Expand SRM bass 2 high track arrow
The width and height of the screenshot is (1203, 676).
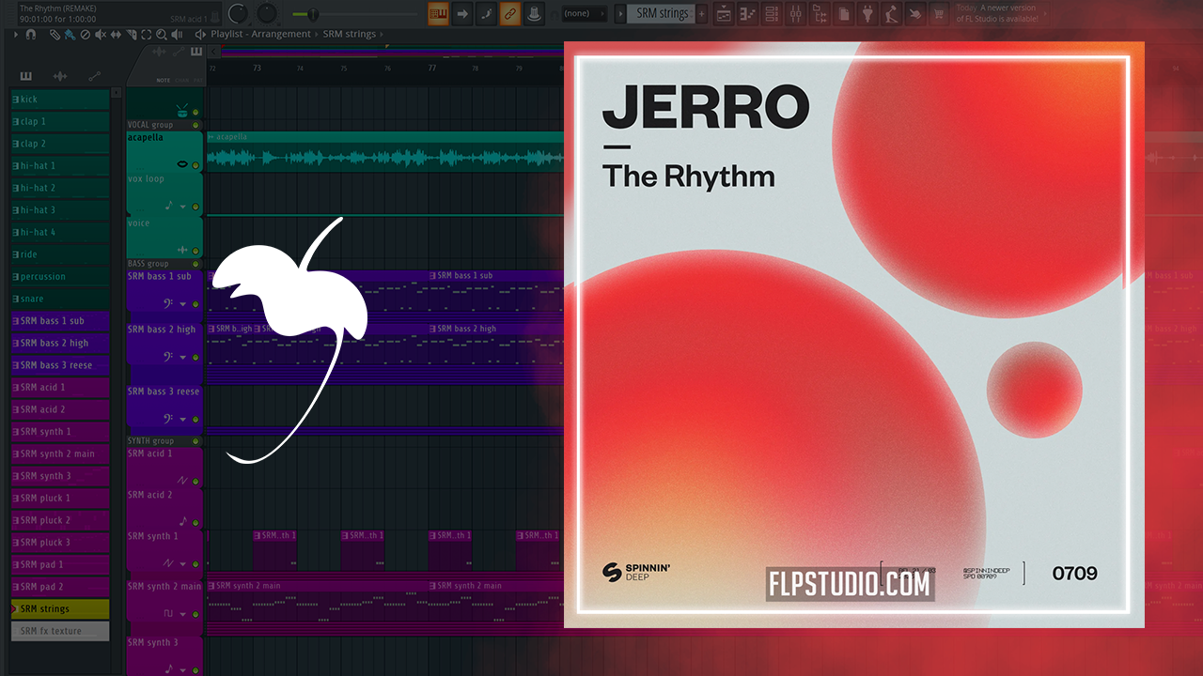182,358
